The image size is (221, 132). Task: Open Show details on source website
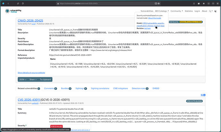(x=31, y=73)
